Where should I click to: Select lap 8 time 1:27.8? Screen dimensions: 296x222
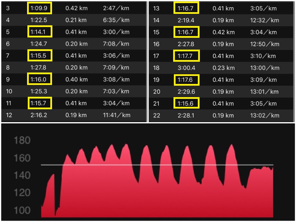38,67
